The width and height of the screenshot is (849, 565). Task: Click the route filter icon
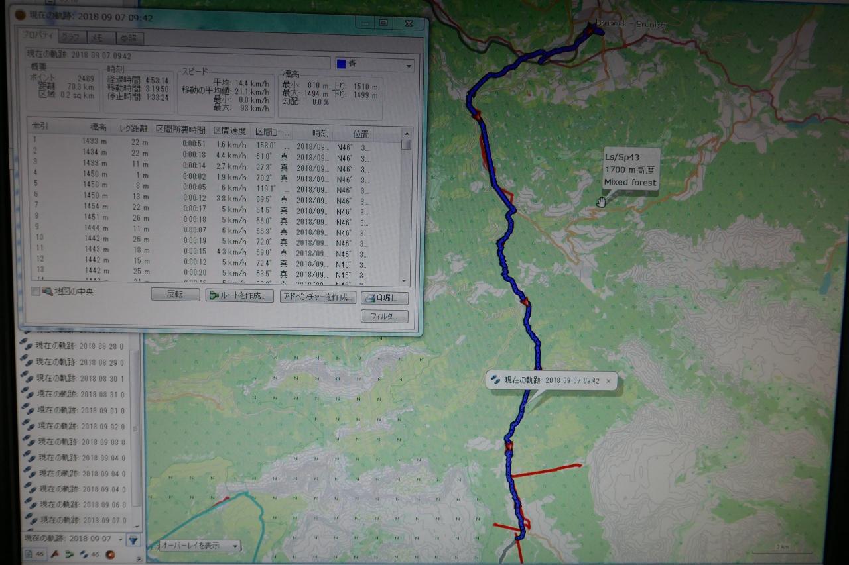click(x=70, y=554)
